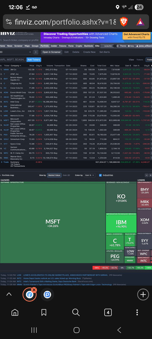This screenshot has height=339, width=152.
Task: Open the Maps nav item
Action: pyautogui.click(x=27, y=46)
